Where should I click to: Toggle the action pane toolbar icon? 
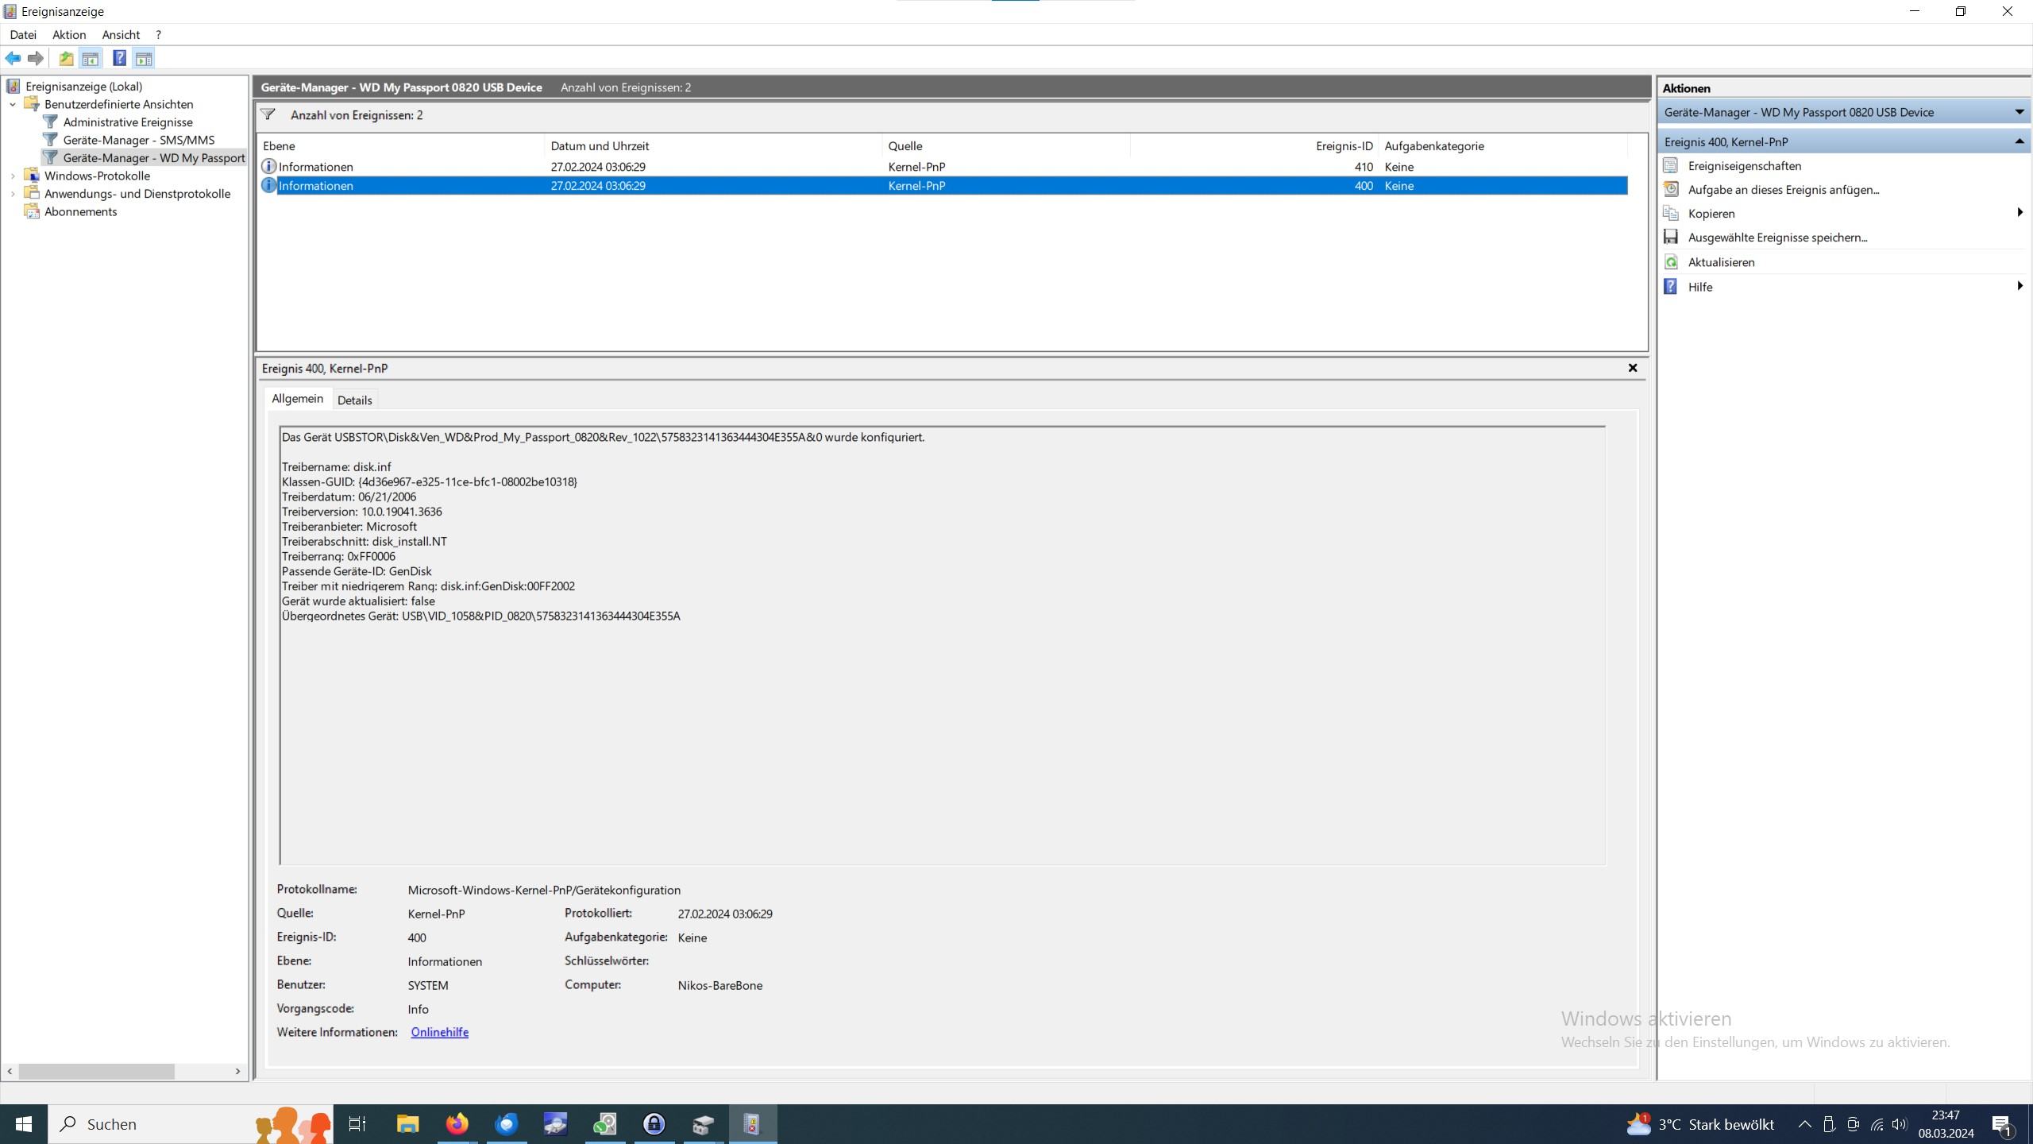click(144, 58)
